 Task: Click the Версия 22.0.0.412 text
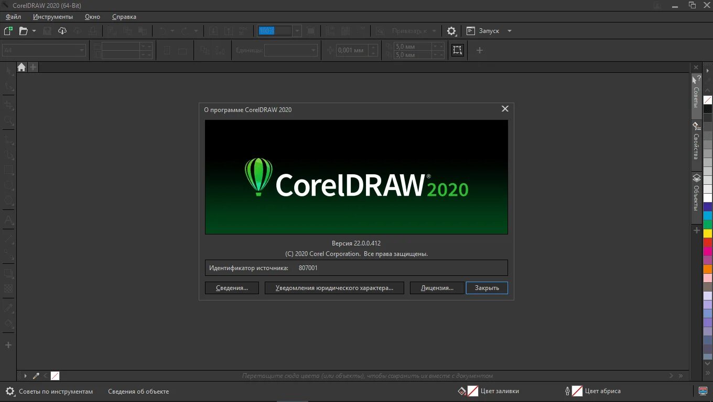coord(356,243)
